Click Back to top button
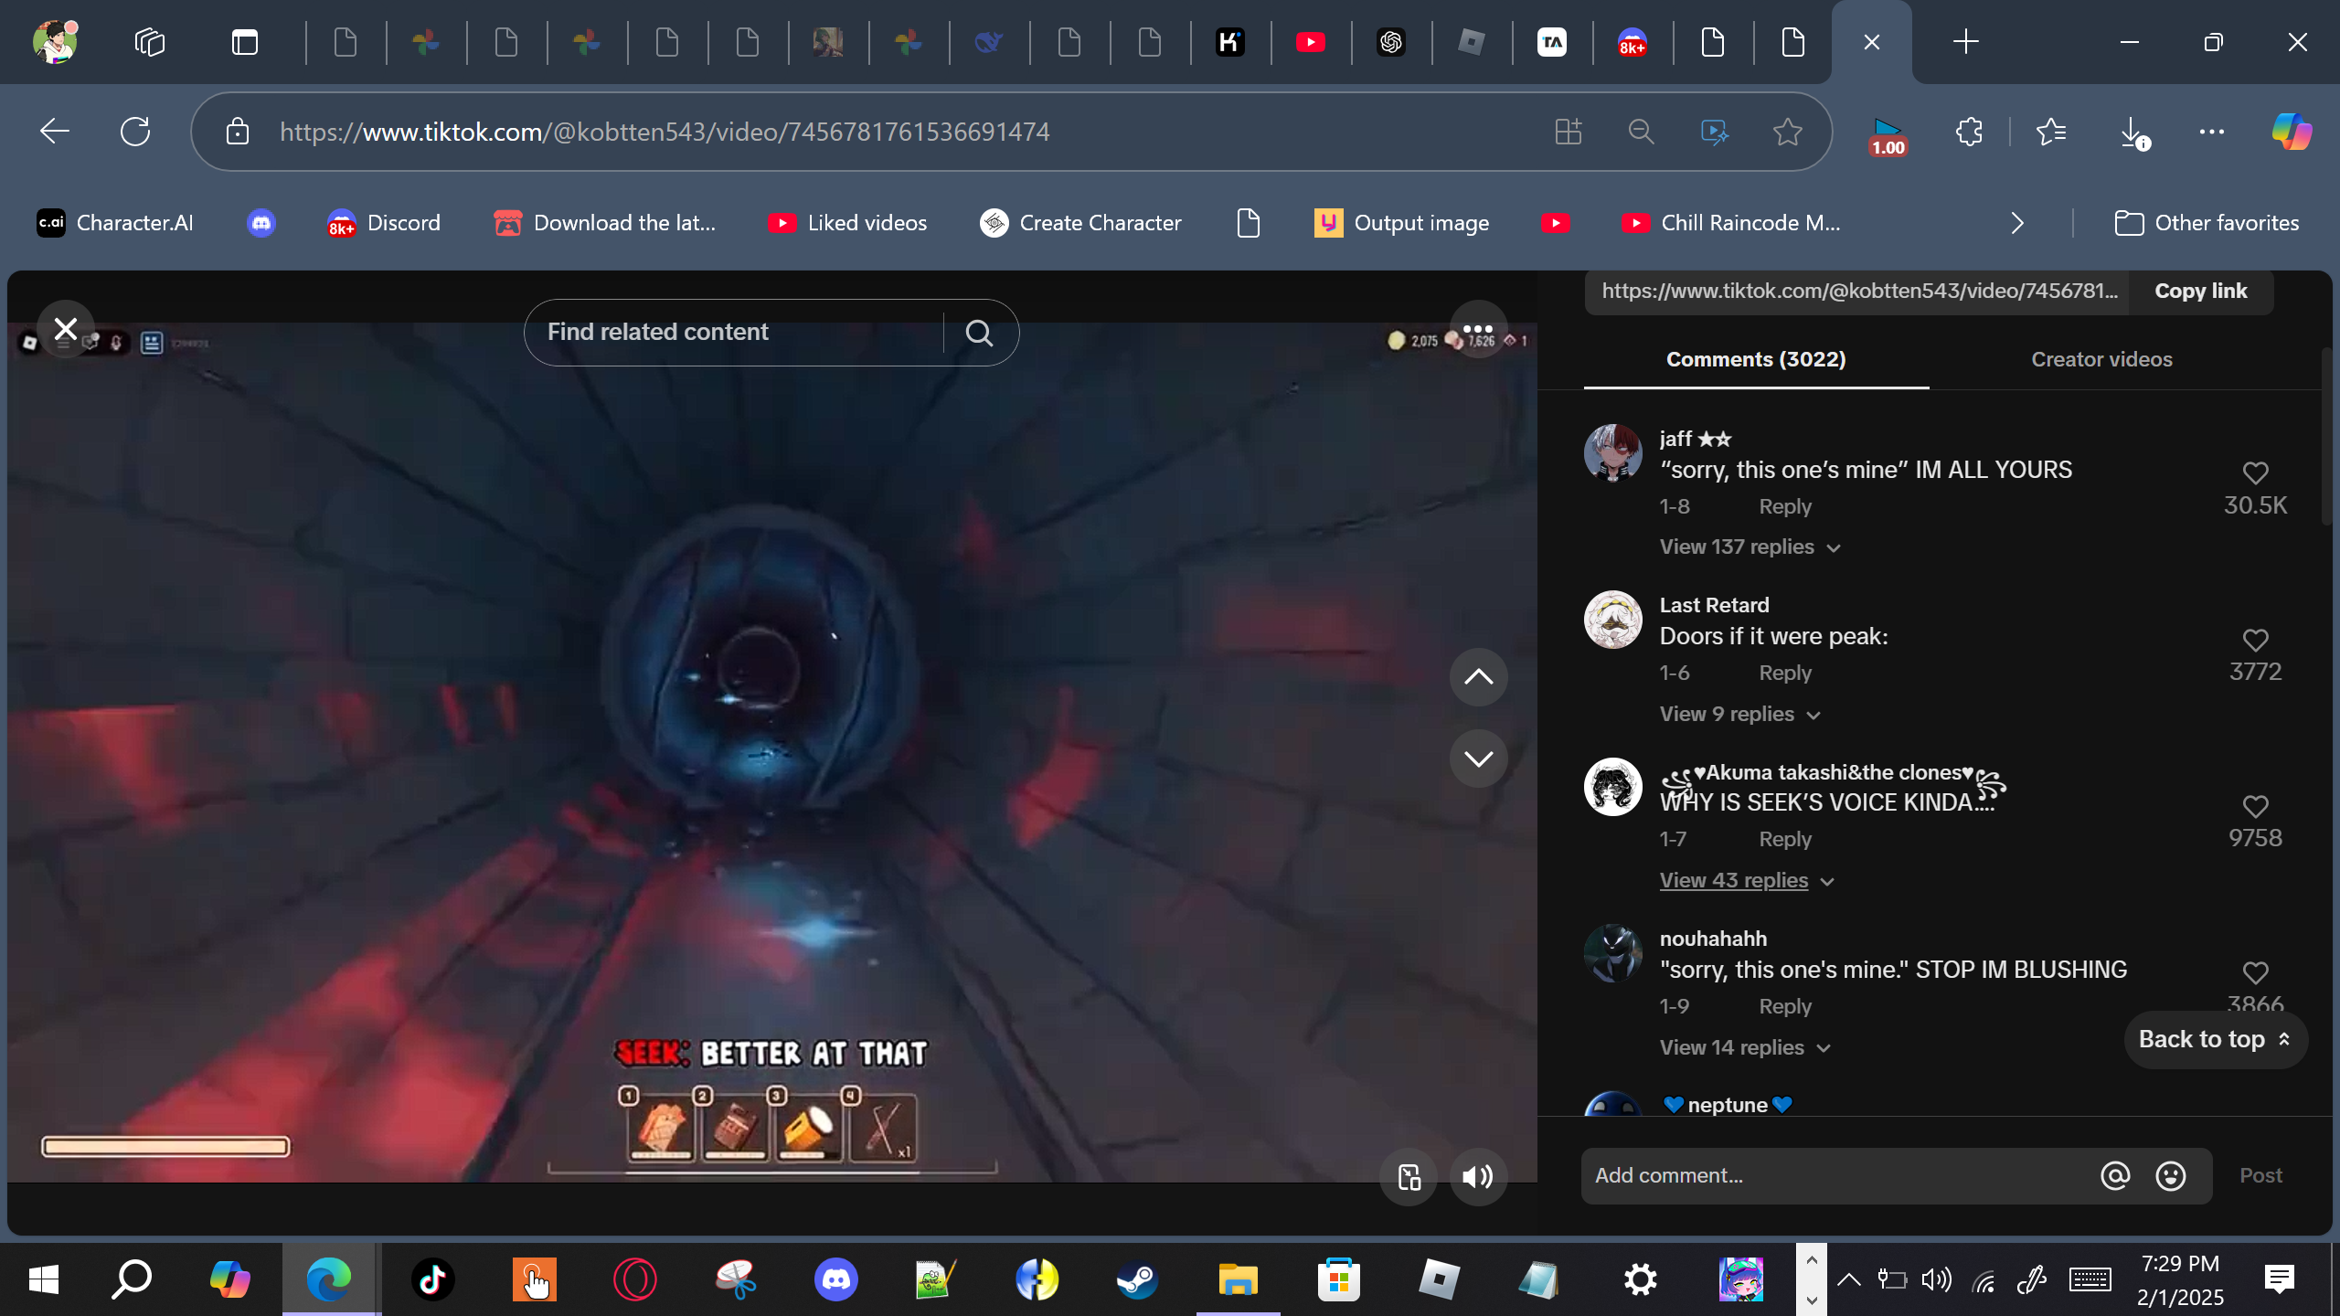This screenshot has width=2340, height=1316. click(2214, 1039)
